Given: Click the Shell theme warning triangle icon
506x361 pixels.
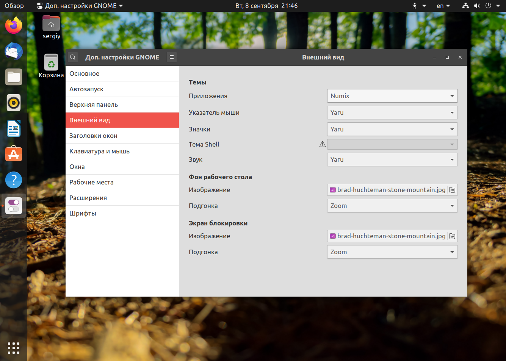Looking at the screenshot, I should coord(323,144).
